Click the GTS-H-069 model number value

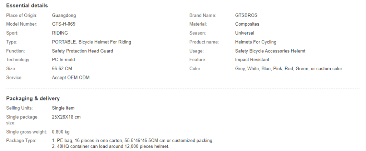click(x=64, y=24)
